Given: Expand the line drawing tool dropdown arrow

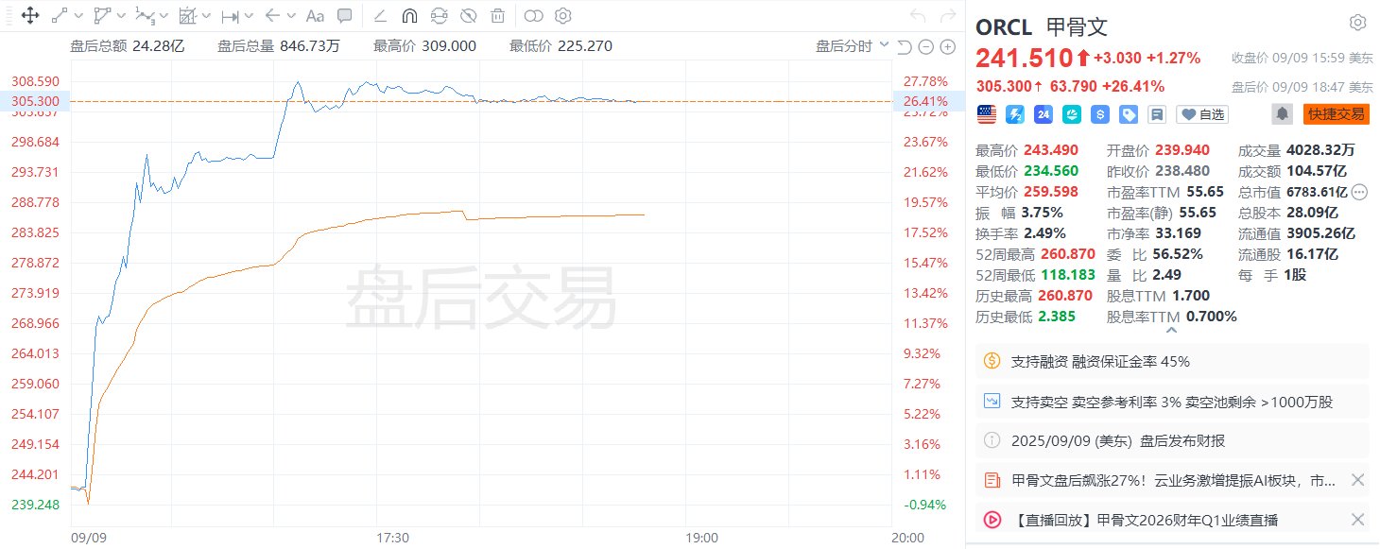Looking at the screenshot, I should (78, 15).
